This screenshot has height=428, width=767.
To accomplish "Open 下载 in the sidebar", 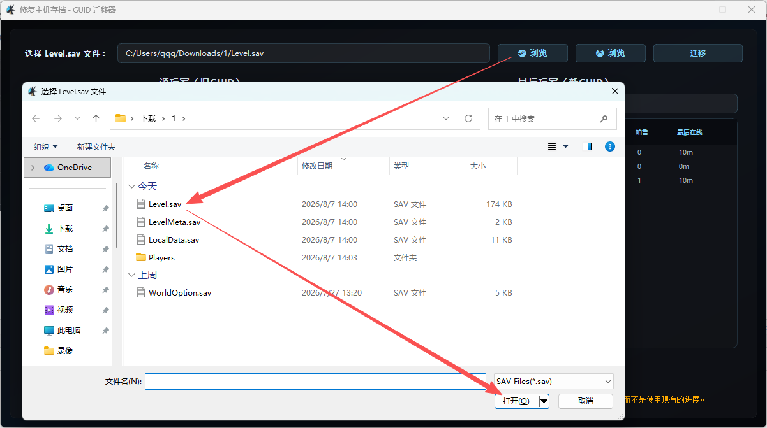I will (x=65, y=229).
